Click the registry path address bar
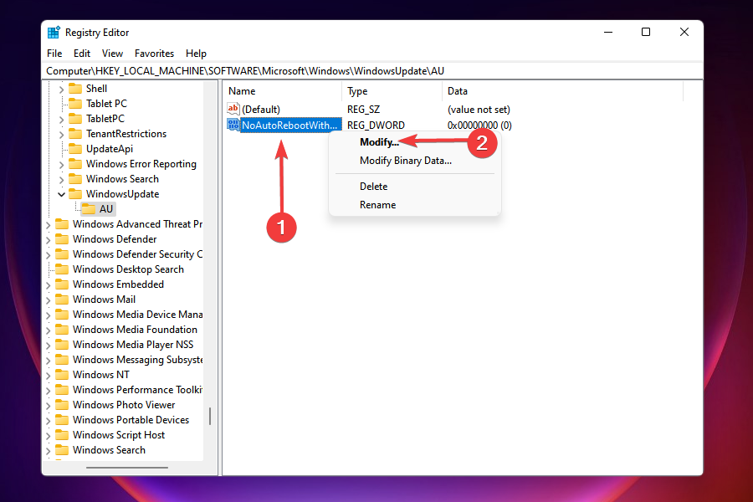The height and width of the screenshot is (502, 753). [x=372, y=71]
